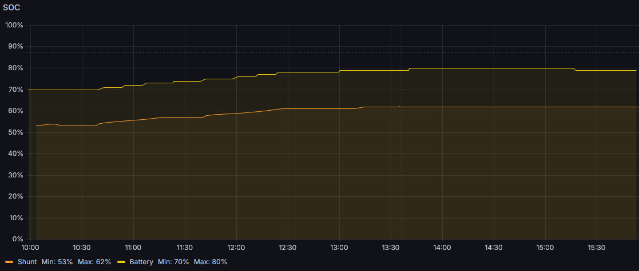Screen dimensions: 639x271
Task: Click the 12:00 time axis label
Action: click(236, 247)
